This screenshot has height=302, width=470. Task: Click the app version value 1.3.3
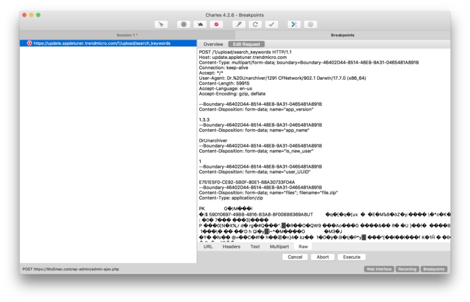[204, 120]
